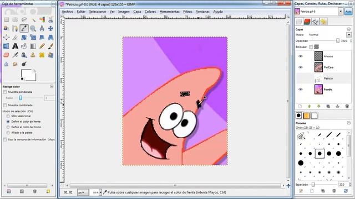Anchor the floating layer

click(x=338, y=106)
